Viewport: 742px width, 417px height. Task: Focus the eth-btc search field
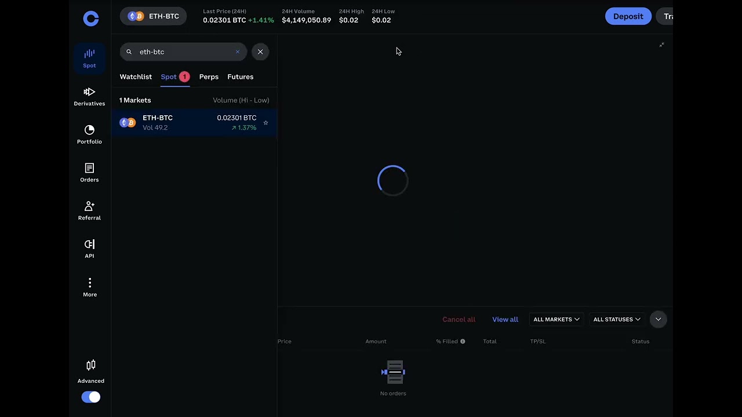[x=184, y=52]
